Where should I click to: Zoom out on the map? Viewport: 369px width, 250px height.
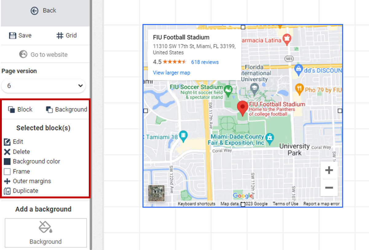tap(329, 188)
